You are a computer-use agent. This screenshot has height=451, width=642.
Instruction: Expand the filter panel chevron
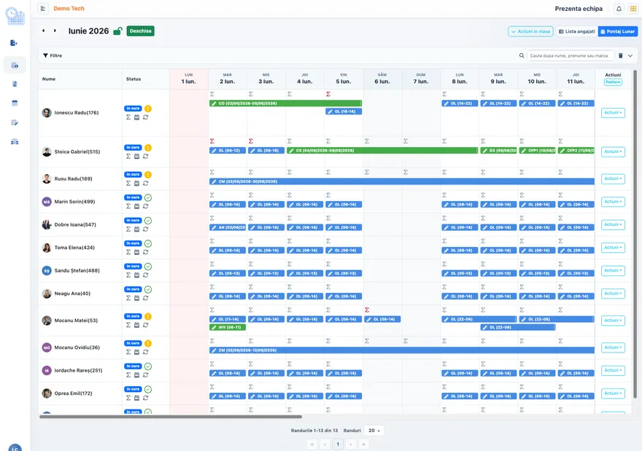coord(630,55)
